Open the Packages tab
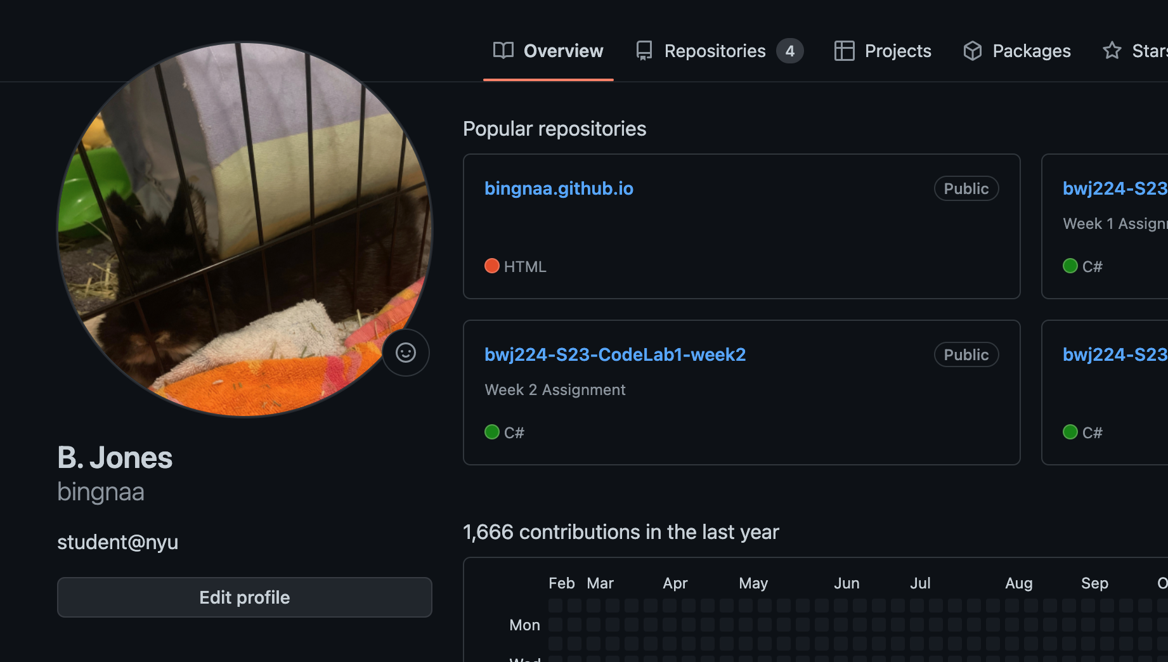This screenshot has width=1168, height=662. (1031, 51)
